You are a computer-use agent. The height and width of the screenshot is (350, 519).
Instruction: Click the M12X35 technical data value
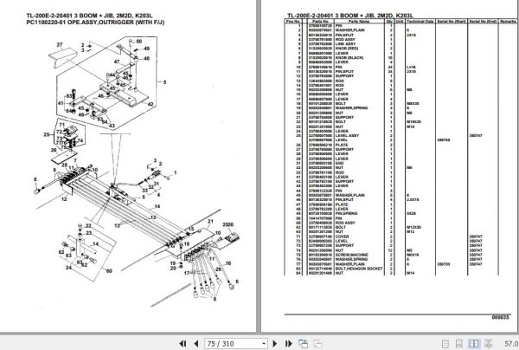[x=413, y=227]
